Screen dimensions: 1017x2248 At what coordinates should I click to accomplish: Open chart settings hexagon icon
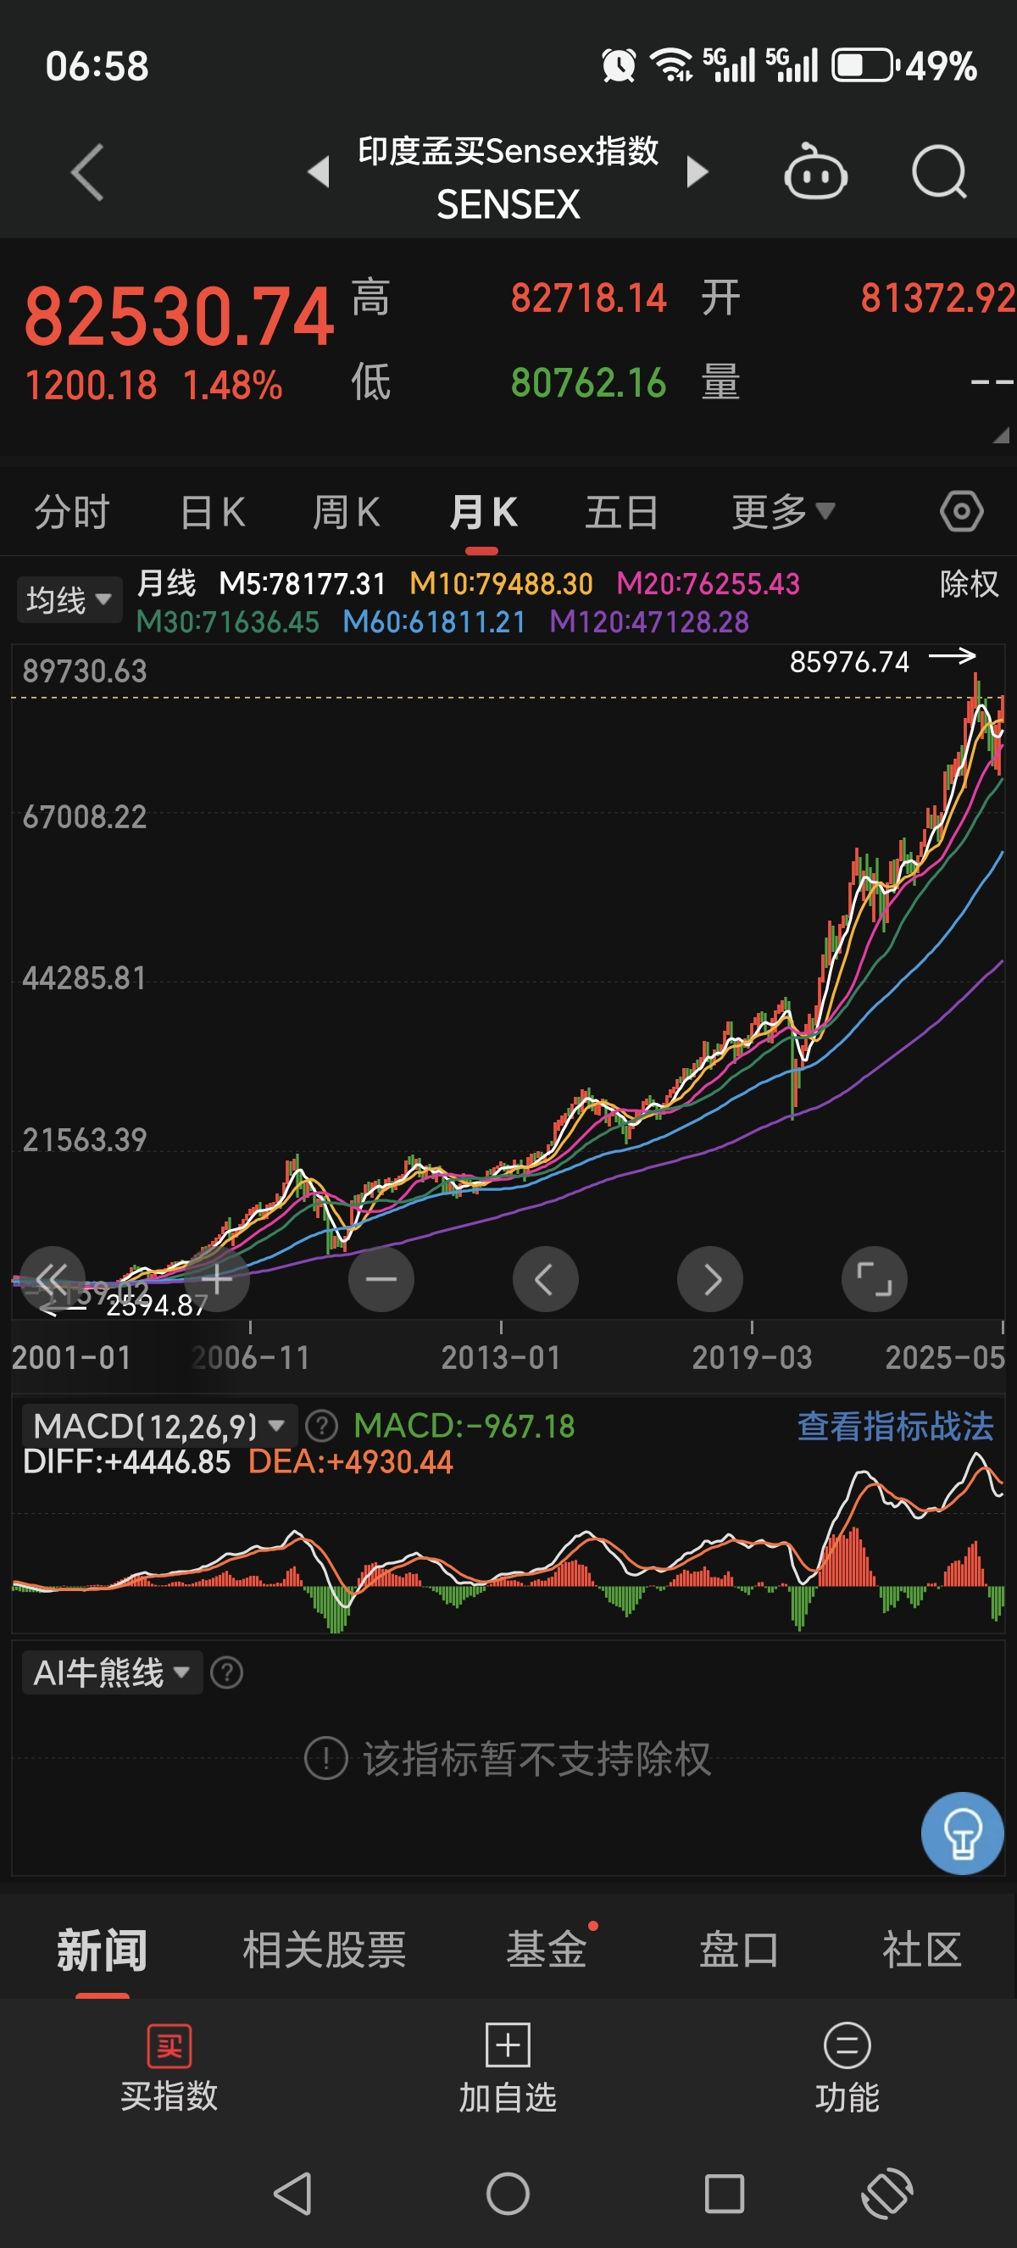(x=961, y=511)
